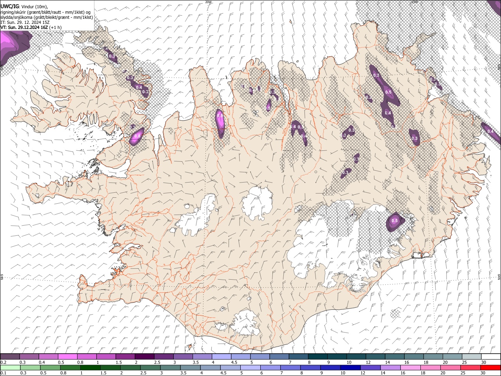Pick the top-row legend swatch labeled 4
Image resolution: width=501 pixels, height=376 pixels.
pos(221,357)
